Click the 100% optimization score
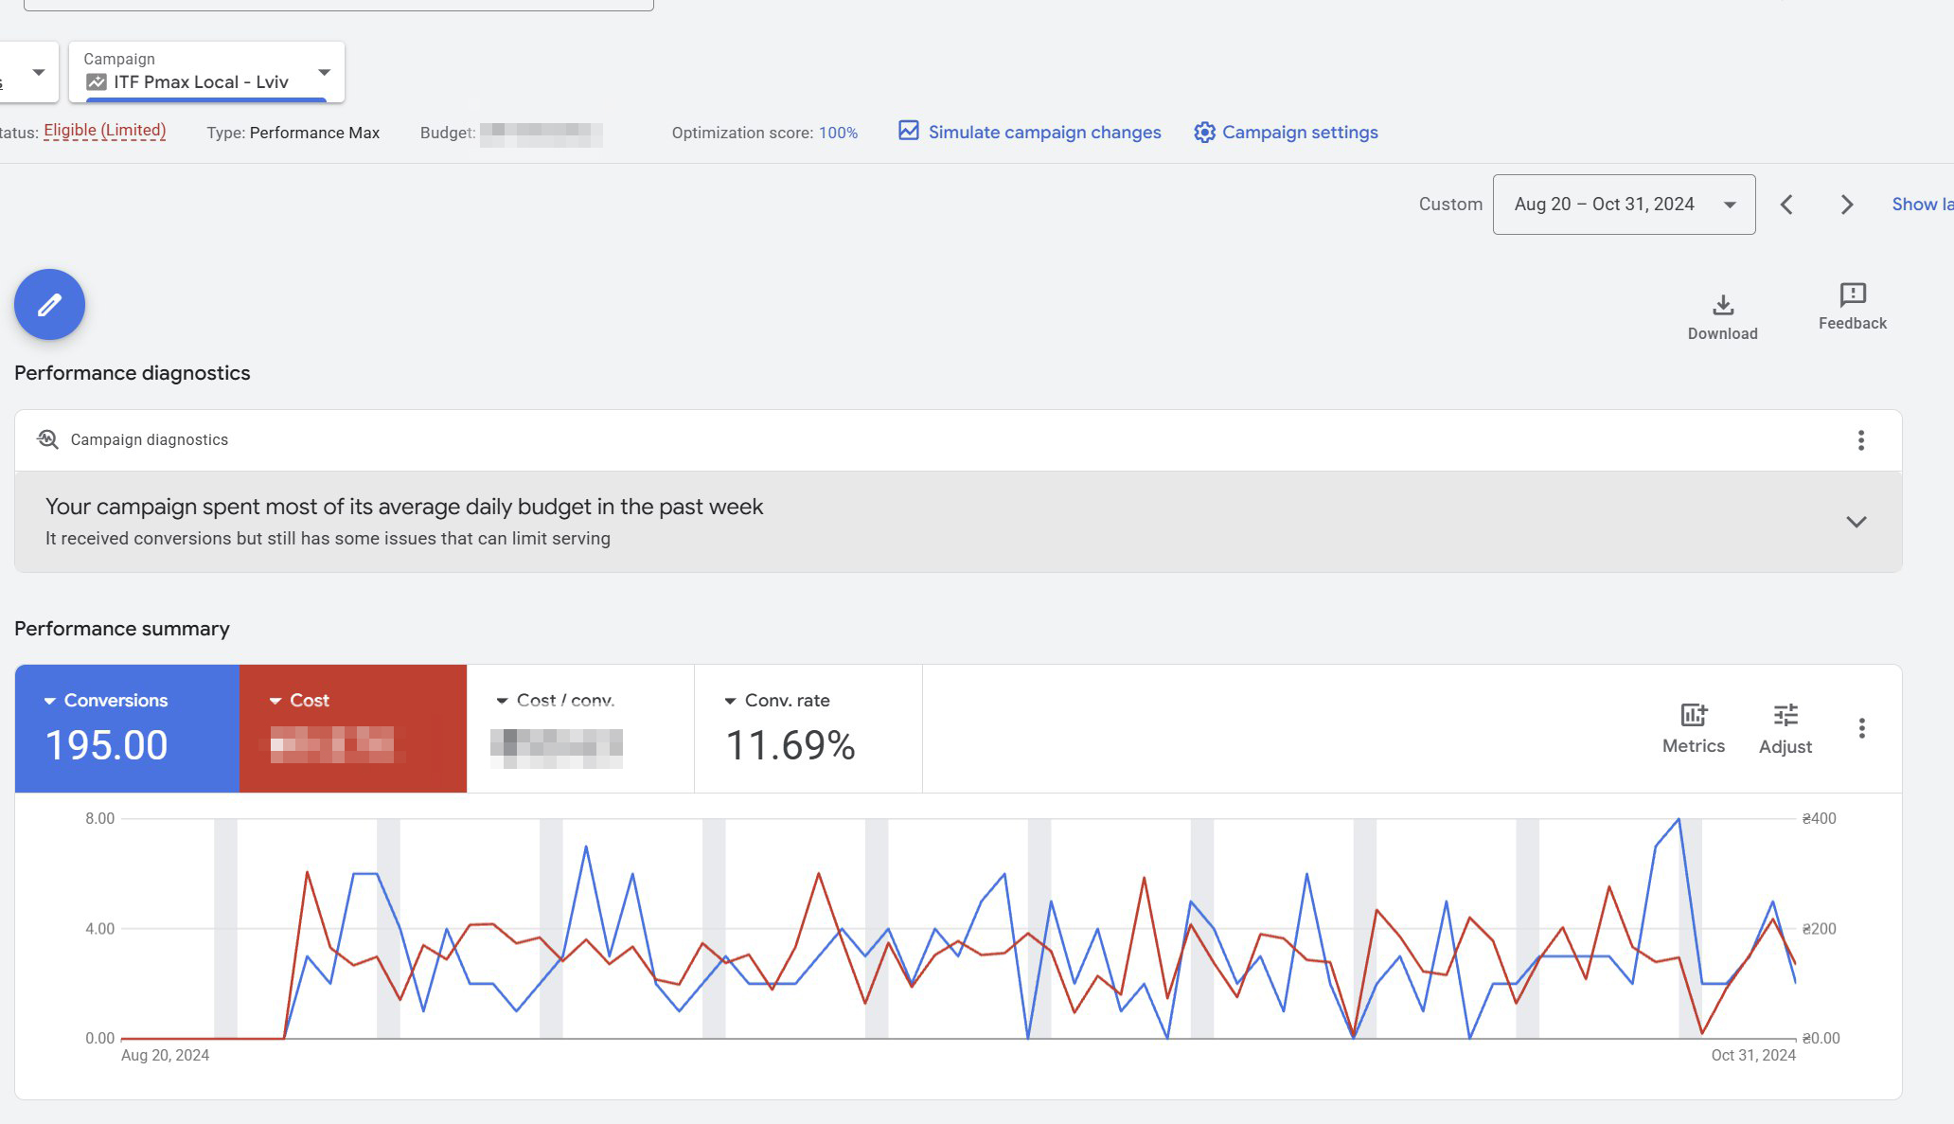 point(838,133)
